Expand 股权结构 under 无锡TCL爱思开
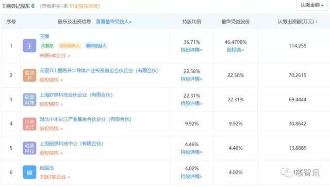 click(51, 80)
